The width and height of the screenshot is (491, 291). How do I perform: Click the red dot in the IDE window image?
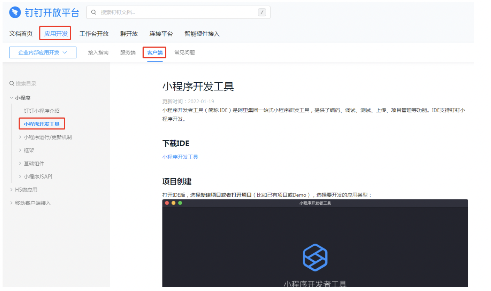(167, 203)
